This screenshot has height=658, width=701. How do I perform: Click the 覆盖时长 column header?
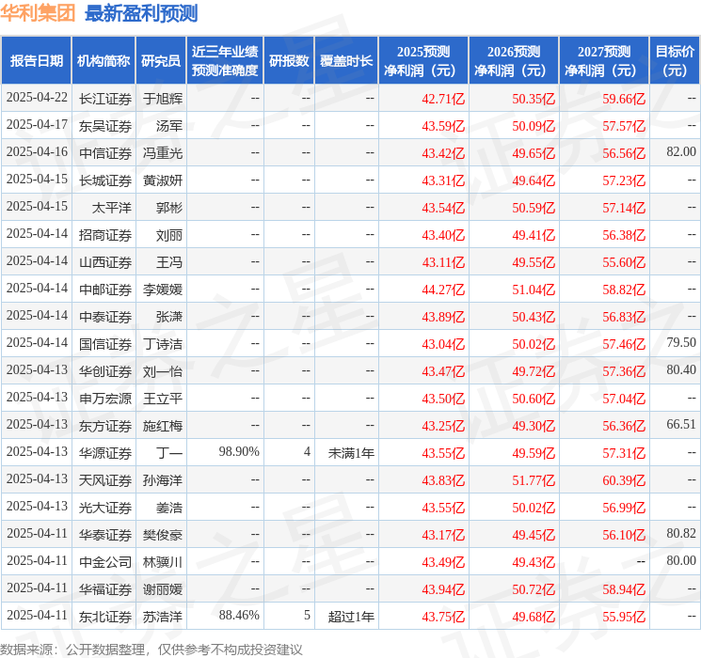point(346,61)
